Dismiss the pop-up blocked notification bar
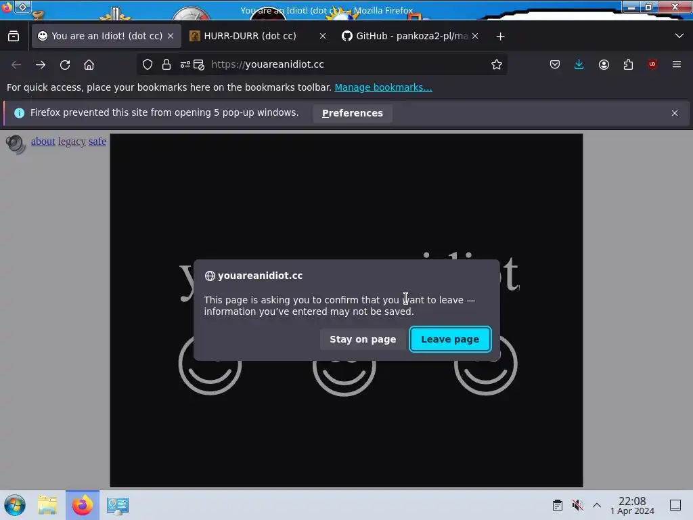Image resolution: width=693 pixels, height=520 pixels. coord(675,113)
